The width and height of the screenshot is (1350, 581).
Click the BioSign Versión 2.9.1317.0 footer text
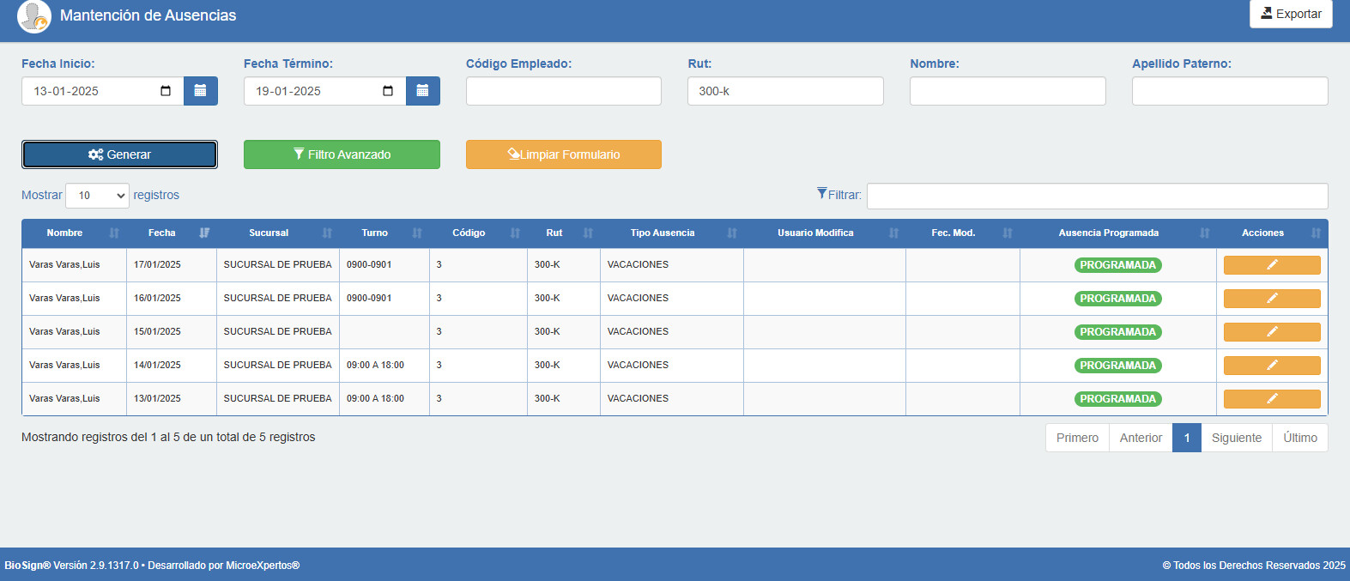coord(152,566)
